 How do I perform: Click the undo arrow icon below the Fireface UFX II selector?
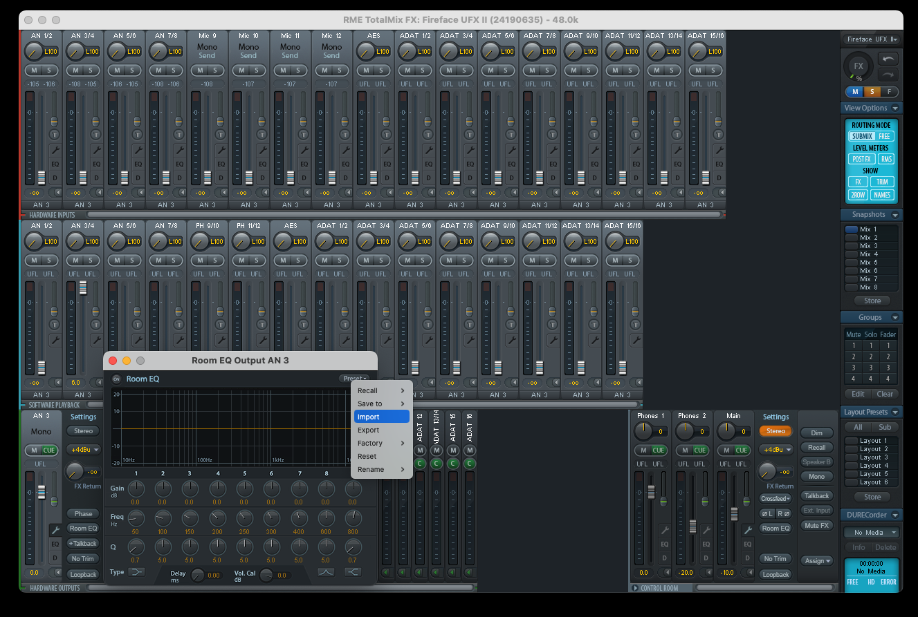pos(888,59)
